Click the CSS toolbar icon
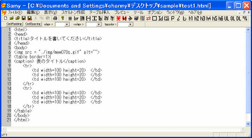The image size is (252, 138). tap(167, 19)
